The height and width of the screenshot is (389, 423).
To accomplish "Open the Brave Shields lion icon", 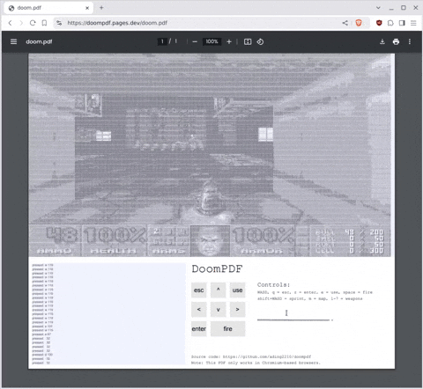I will coord(359,23).
